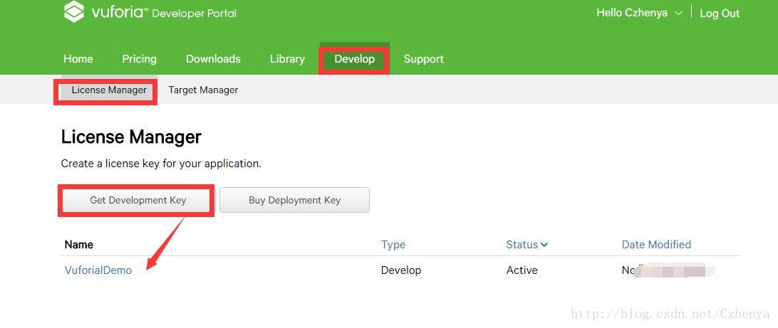Image resolution: width=778 pixels, height=328 pixels.
Task: Sort licenses by the Status column header
Action: click(x=527, y=244)
